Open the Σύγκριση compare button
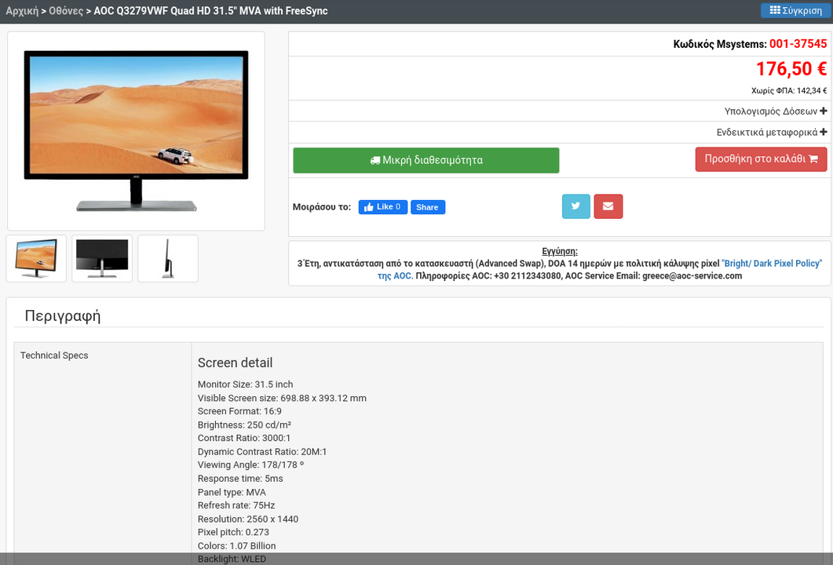 tap(795, 11)
